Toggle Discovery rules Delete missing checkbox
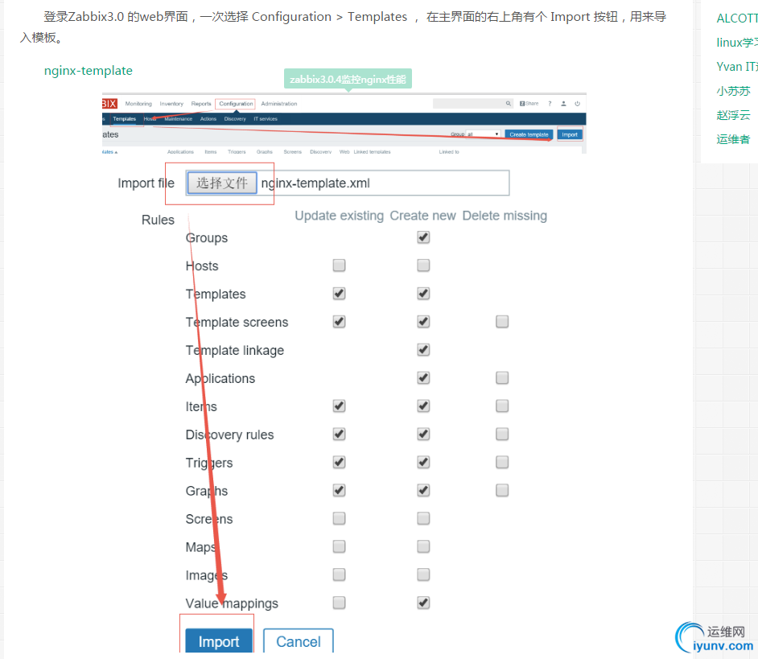 pyautogui.click(x=502, y=435)
